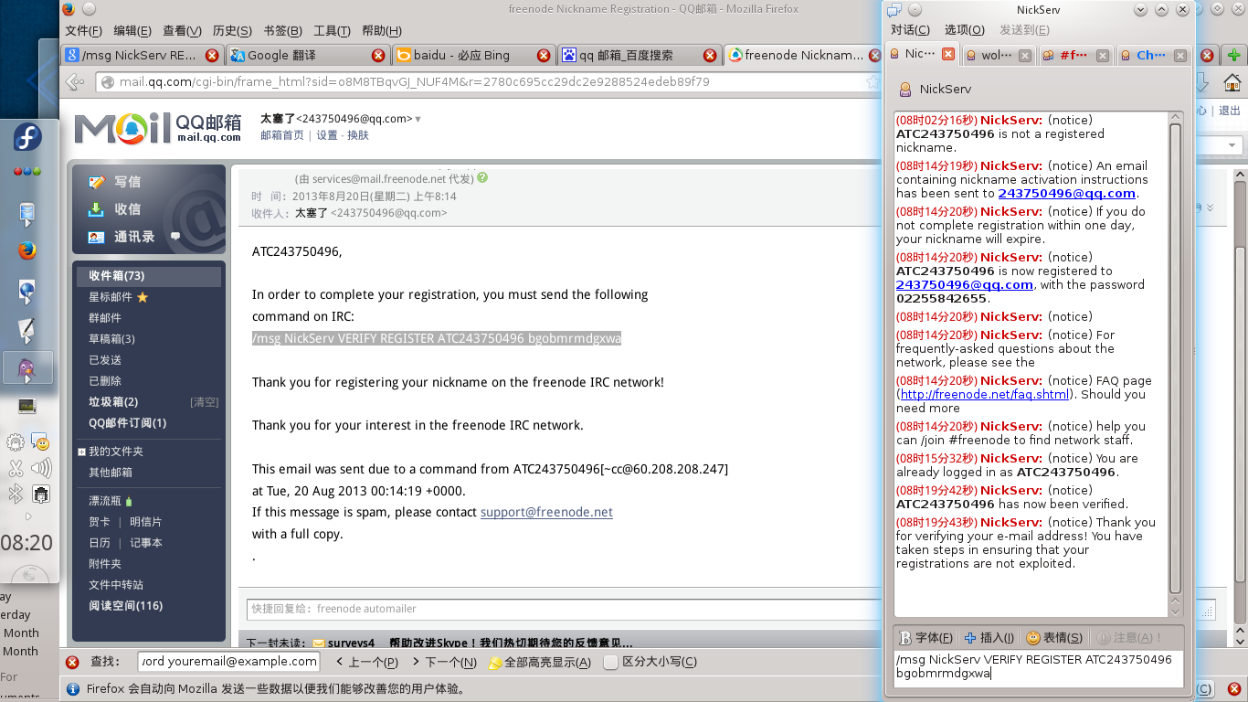This screenshot has height=702, width=1248.
Task: Open the Pidgin icon in the side panel
Action: [x=27, y=368]
